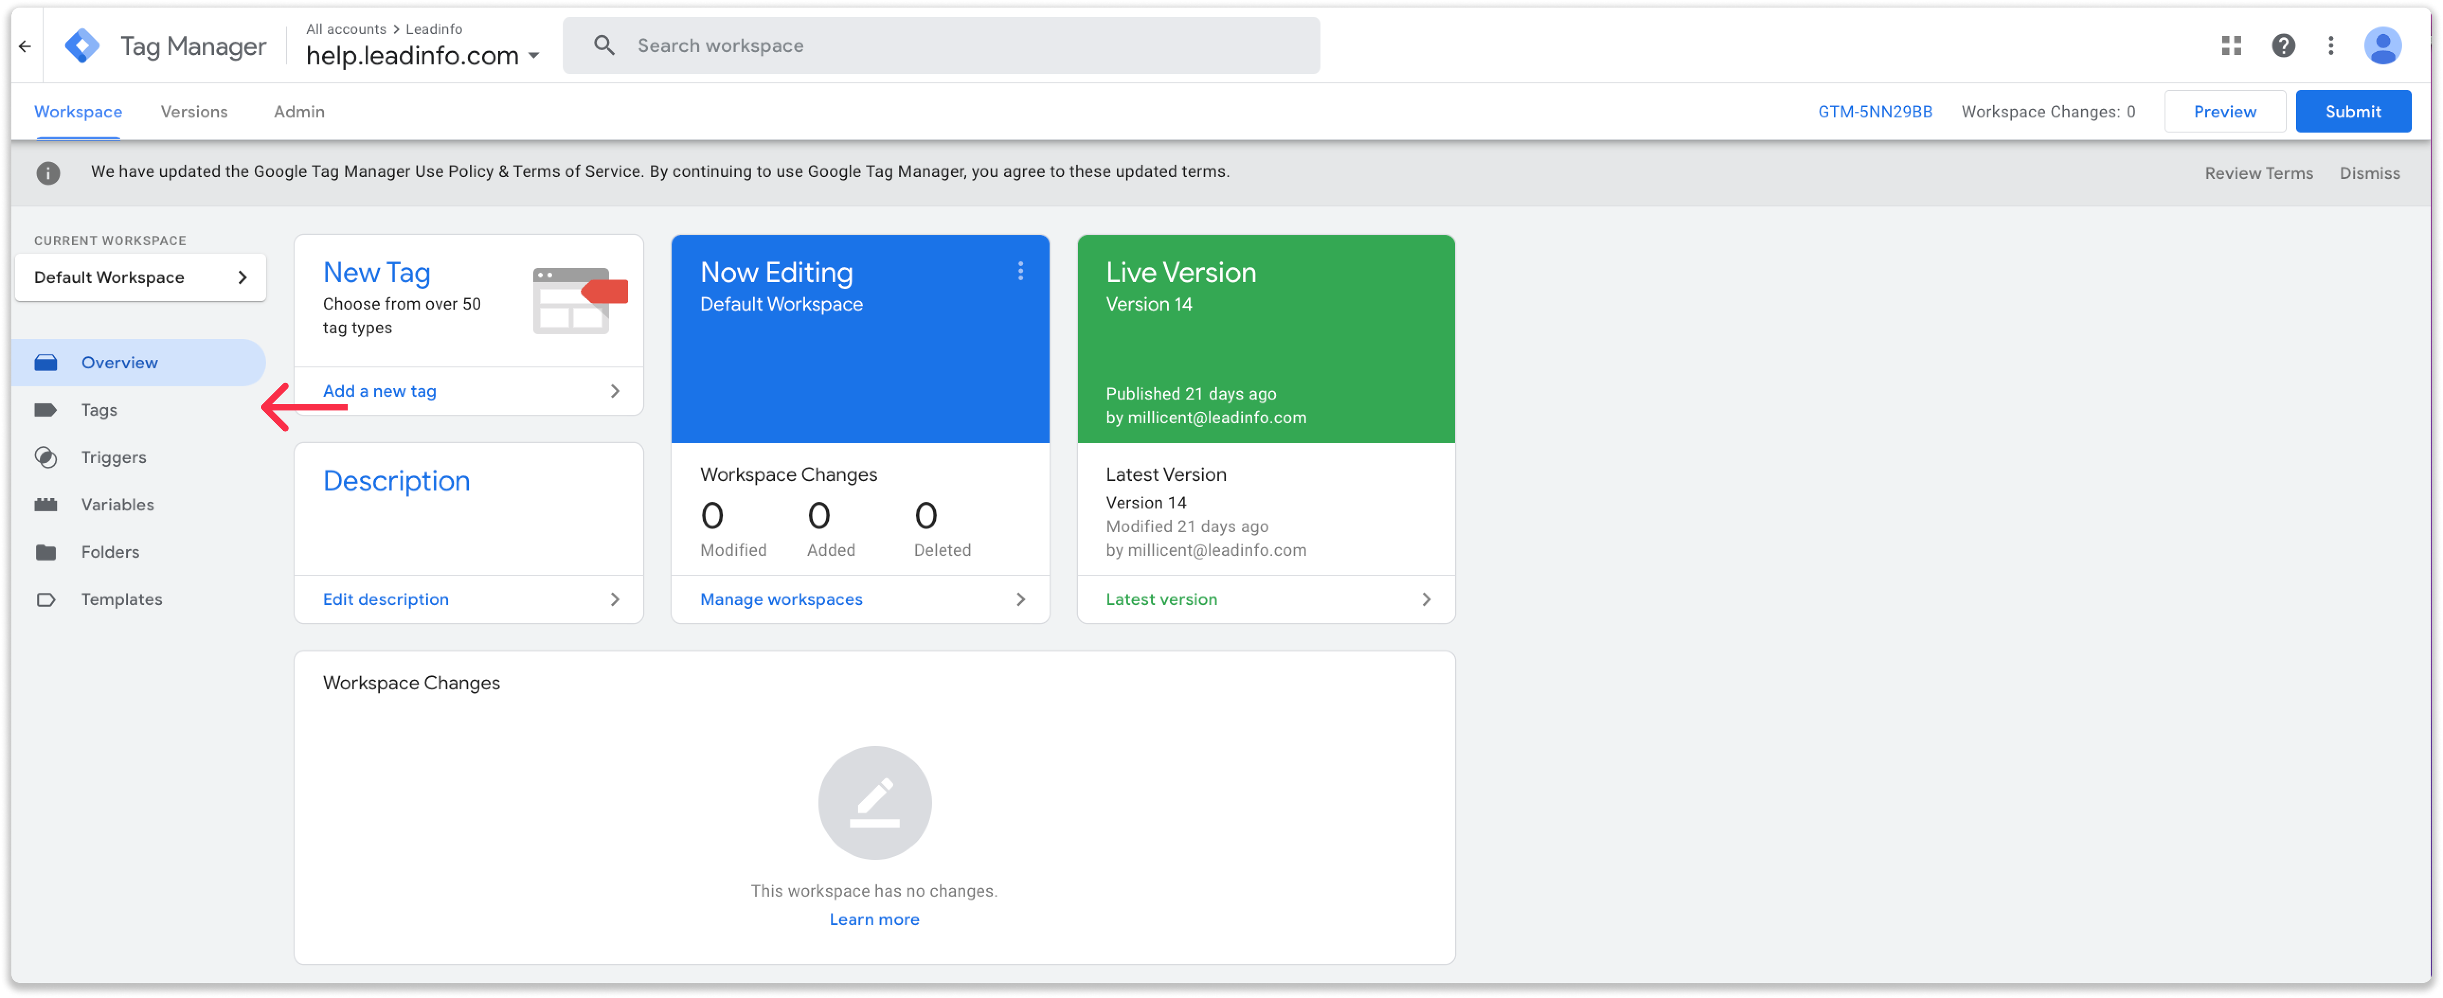Click the Description card heading
This screenshot has height=998, width=2443.
pyautogui.click(x=396, y=481)
